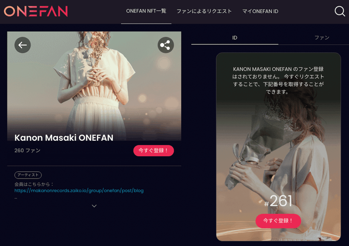Viewport: 349px width, 246px height.
Task: Click the fan registration notice text
Action: (278, 80)
